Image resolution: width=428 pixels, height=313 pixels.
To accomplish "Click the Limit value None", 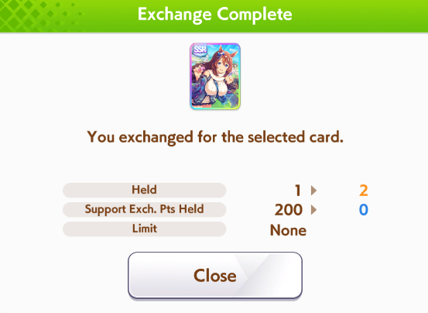I will [288, 230].
